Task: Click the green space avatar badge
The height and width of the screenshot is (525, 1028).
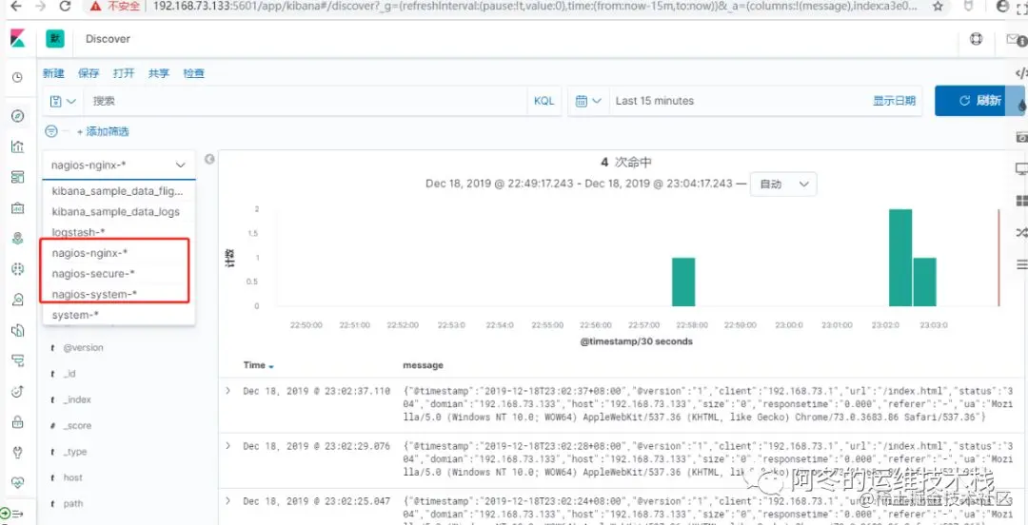Action: click(x=55, y=39)
